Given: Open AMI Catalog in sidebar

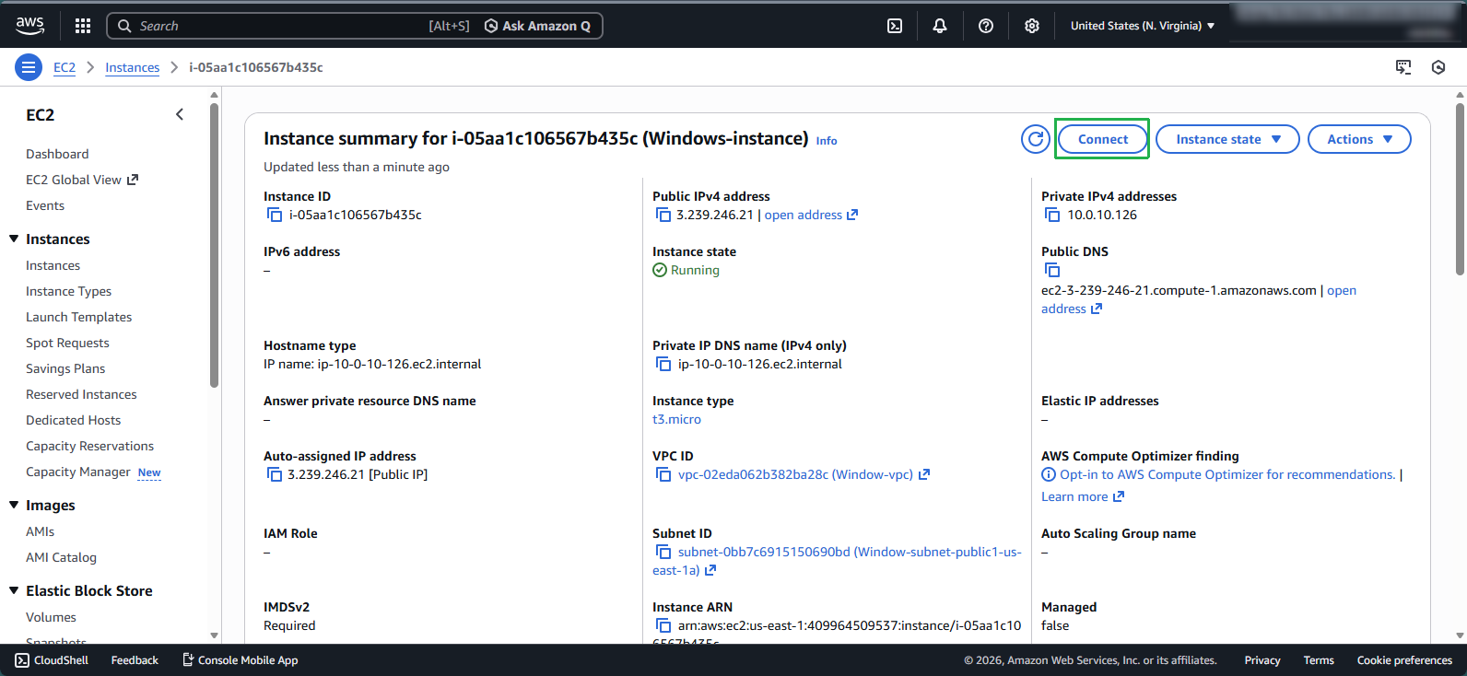Looking at the screenshot, I should pyautogui.click(x=61, y=557).
